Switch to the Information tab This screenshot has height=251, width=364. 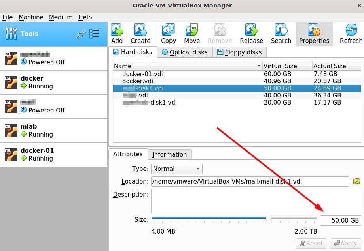pos(170,154)
